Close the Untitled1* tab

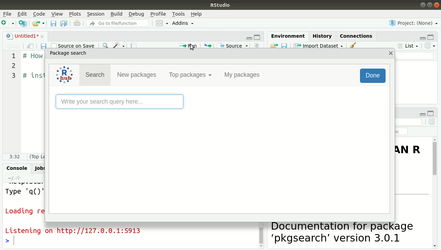click(42, 36)
